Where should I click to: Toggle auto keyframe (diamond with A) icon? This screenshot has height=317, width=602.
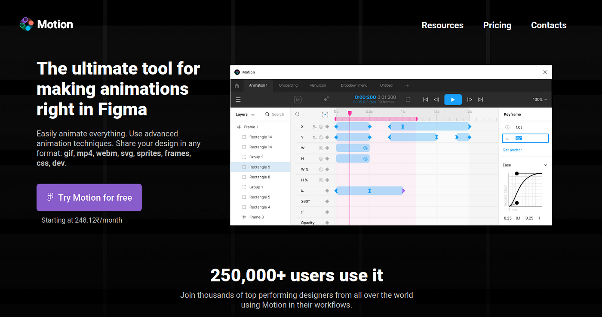pyautogui.click(x=326, y=99)
